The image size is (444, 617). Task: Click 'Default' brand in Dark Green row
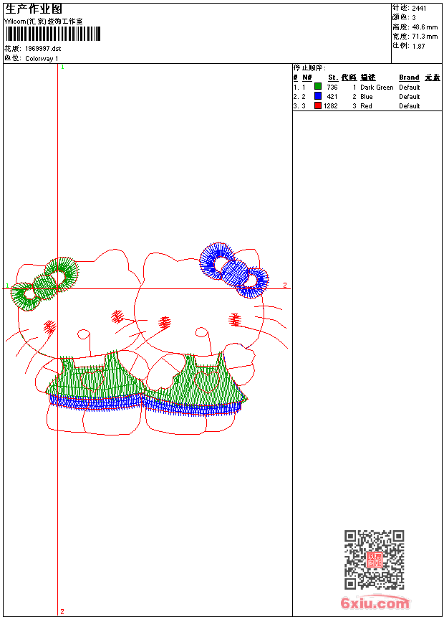(410, 88)
